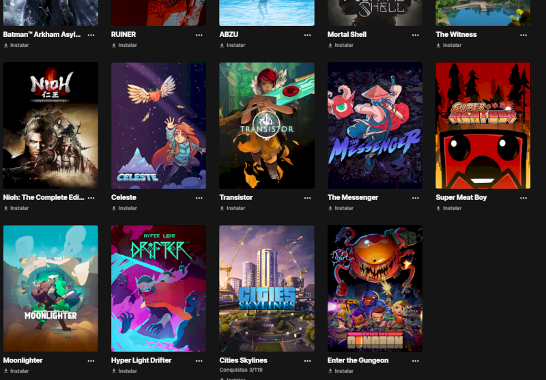Screen dimensions: 546x380
Task: Open the three-dot menu for Nioh
Action: coord(91,198)
